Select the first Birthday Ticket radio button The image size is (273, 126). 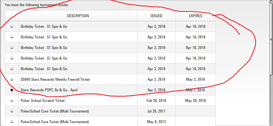tap(12, 26)
